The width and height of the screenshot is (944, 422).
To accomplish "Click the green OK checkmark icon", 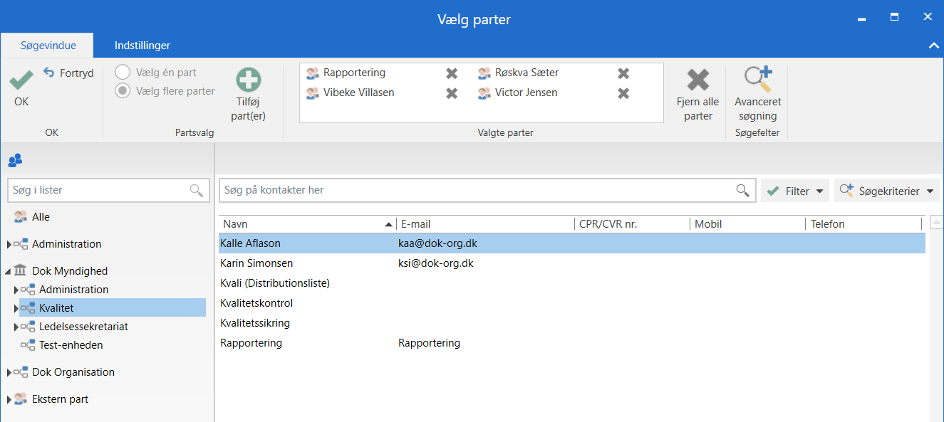I will tap(21, 80).
